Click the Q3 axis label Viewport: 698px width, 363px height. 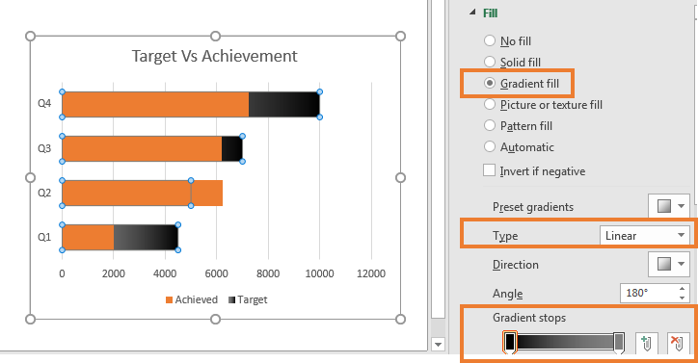(44, 148)
